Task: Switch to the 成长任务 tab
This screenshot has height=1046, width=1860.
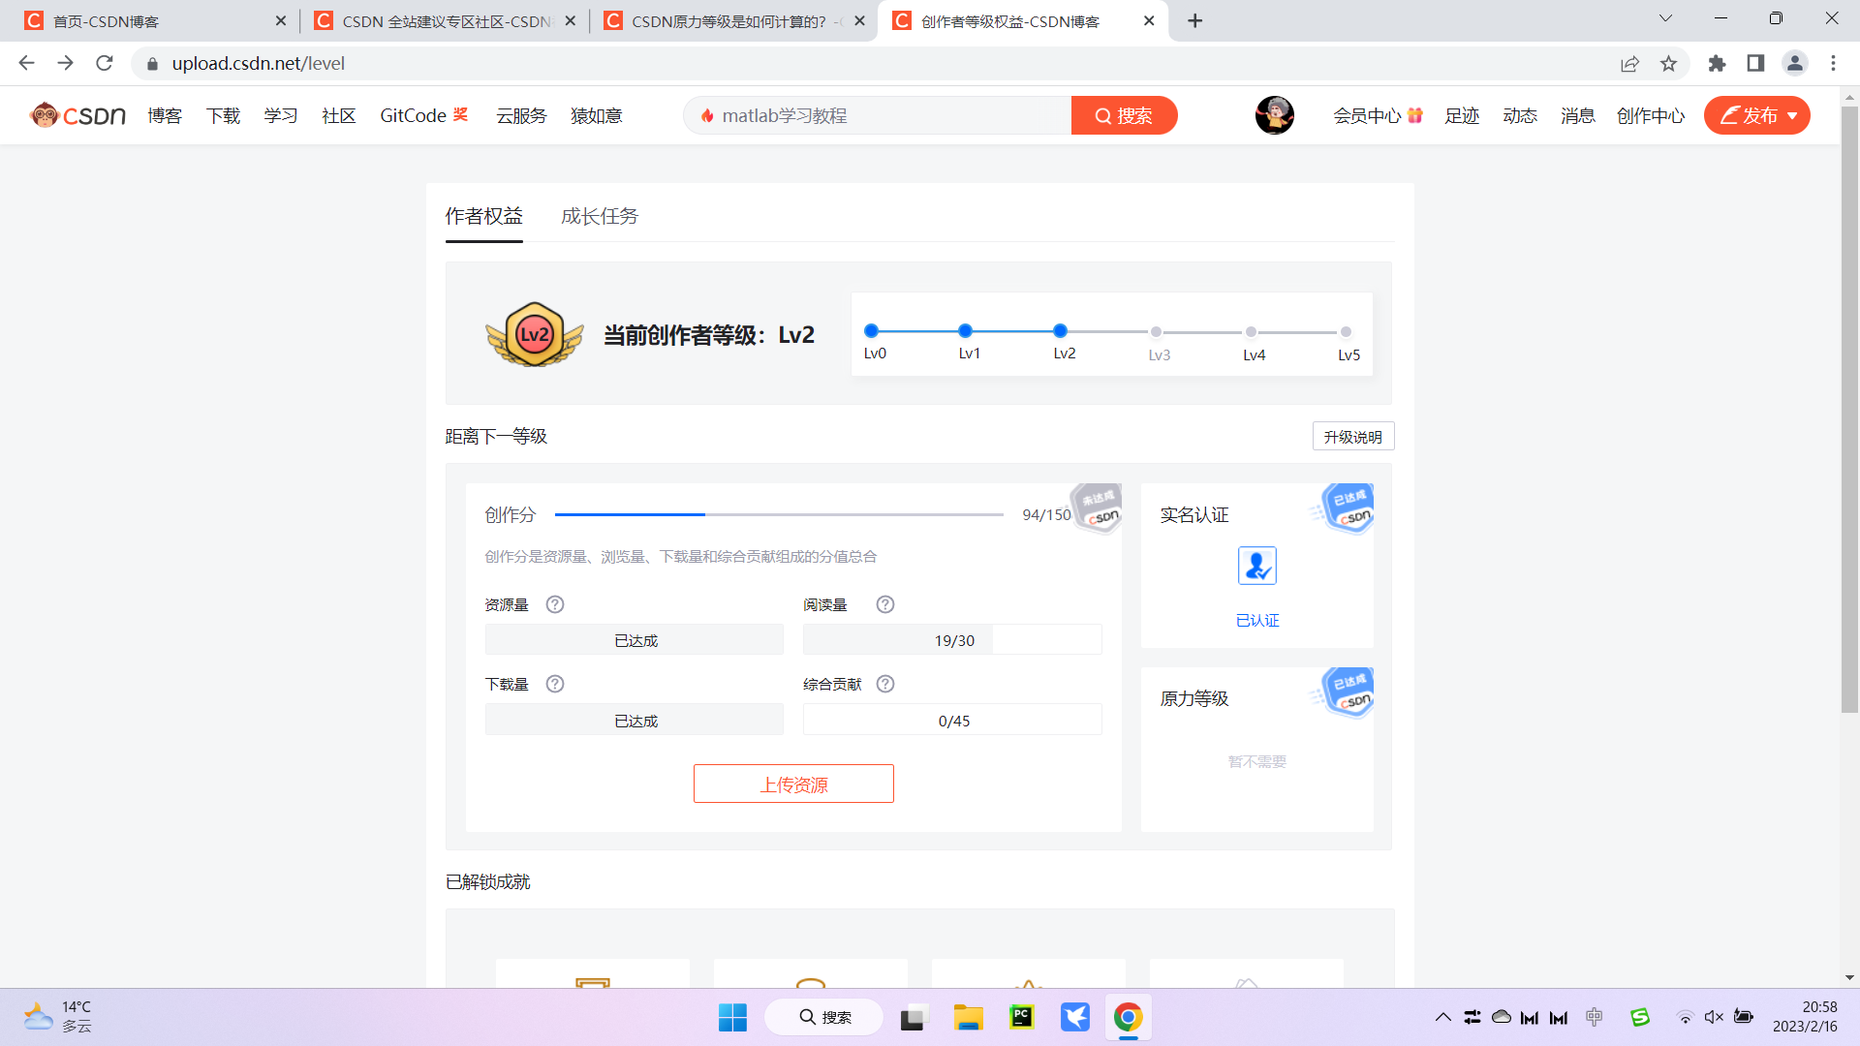Action: [x=600, y=216]
